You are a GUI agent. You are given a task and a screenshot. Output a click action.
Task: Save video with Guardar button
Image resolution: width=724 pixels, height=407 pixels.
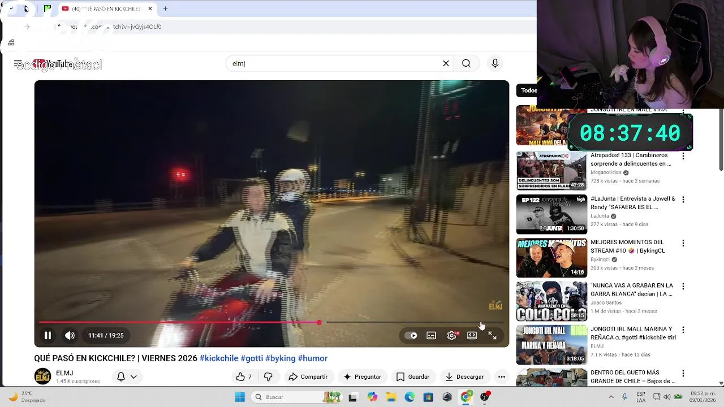click(413, 376)
